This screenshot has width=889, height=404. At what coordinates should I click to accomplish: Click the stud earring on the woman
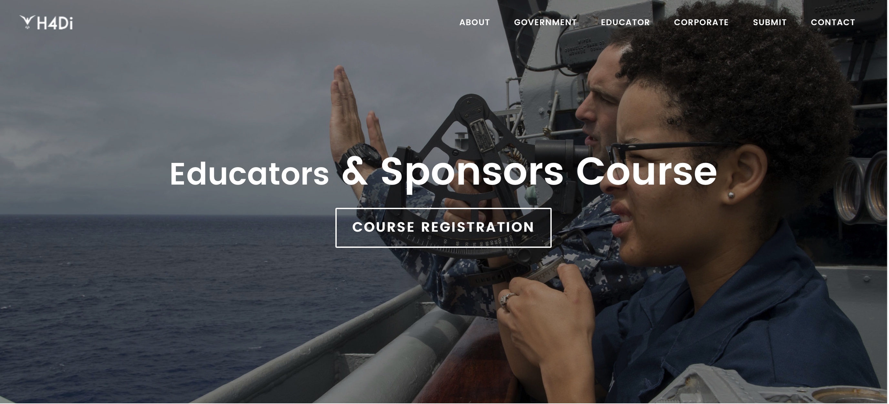(731, 195)
